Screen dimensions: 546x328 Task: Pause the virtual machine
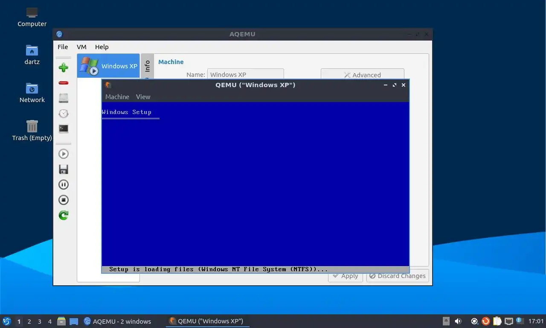point(64,184)
